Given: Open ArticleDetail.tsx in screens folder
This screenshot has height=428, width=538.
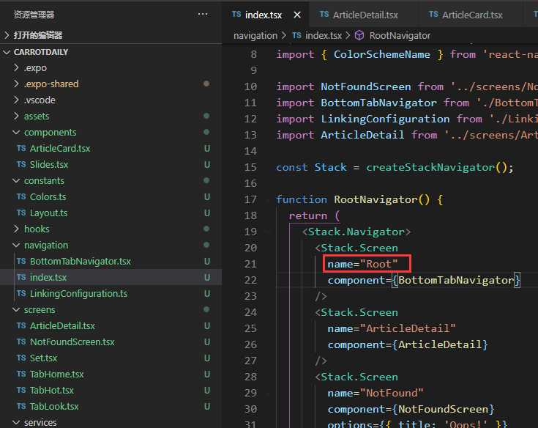Looking at the screenshot, I should (62, 325).
